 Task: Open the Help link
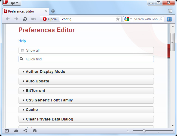(x=22, y=41)
